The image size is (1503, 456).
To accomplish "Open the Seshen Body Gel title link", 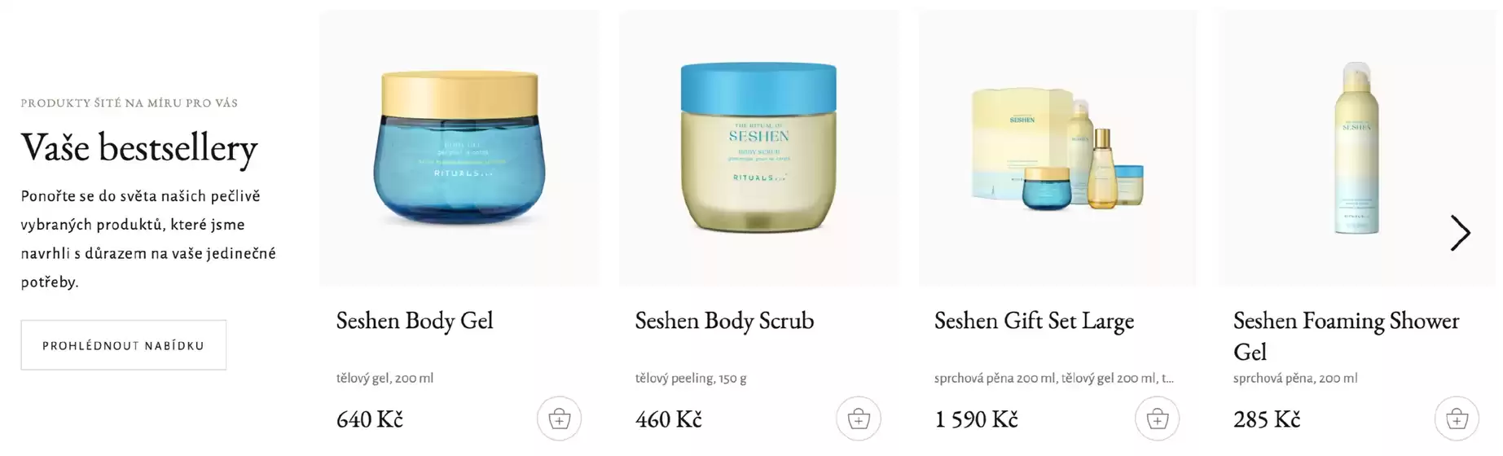I will (415, 320).
